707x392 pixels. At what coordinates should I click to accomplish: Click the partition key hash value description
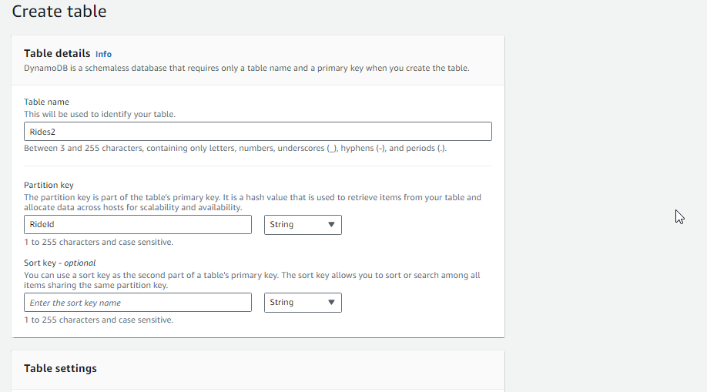pyautogui.click(x=253, y=203)
